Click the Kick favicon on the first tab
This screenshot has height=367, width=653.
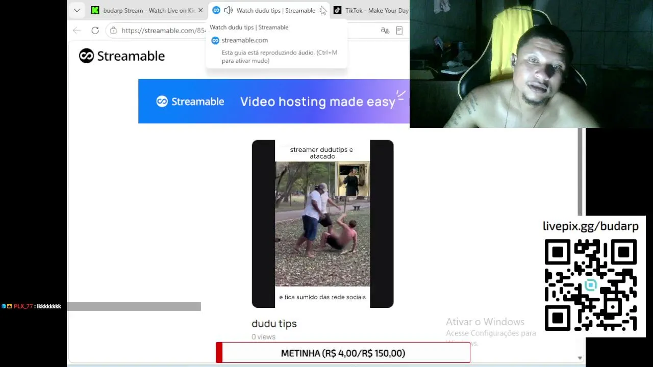(95, 10)
